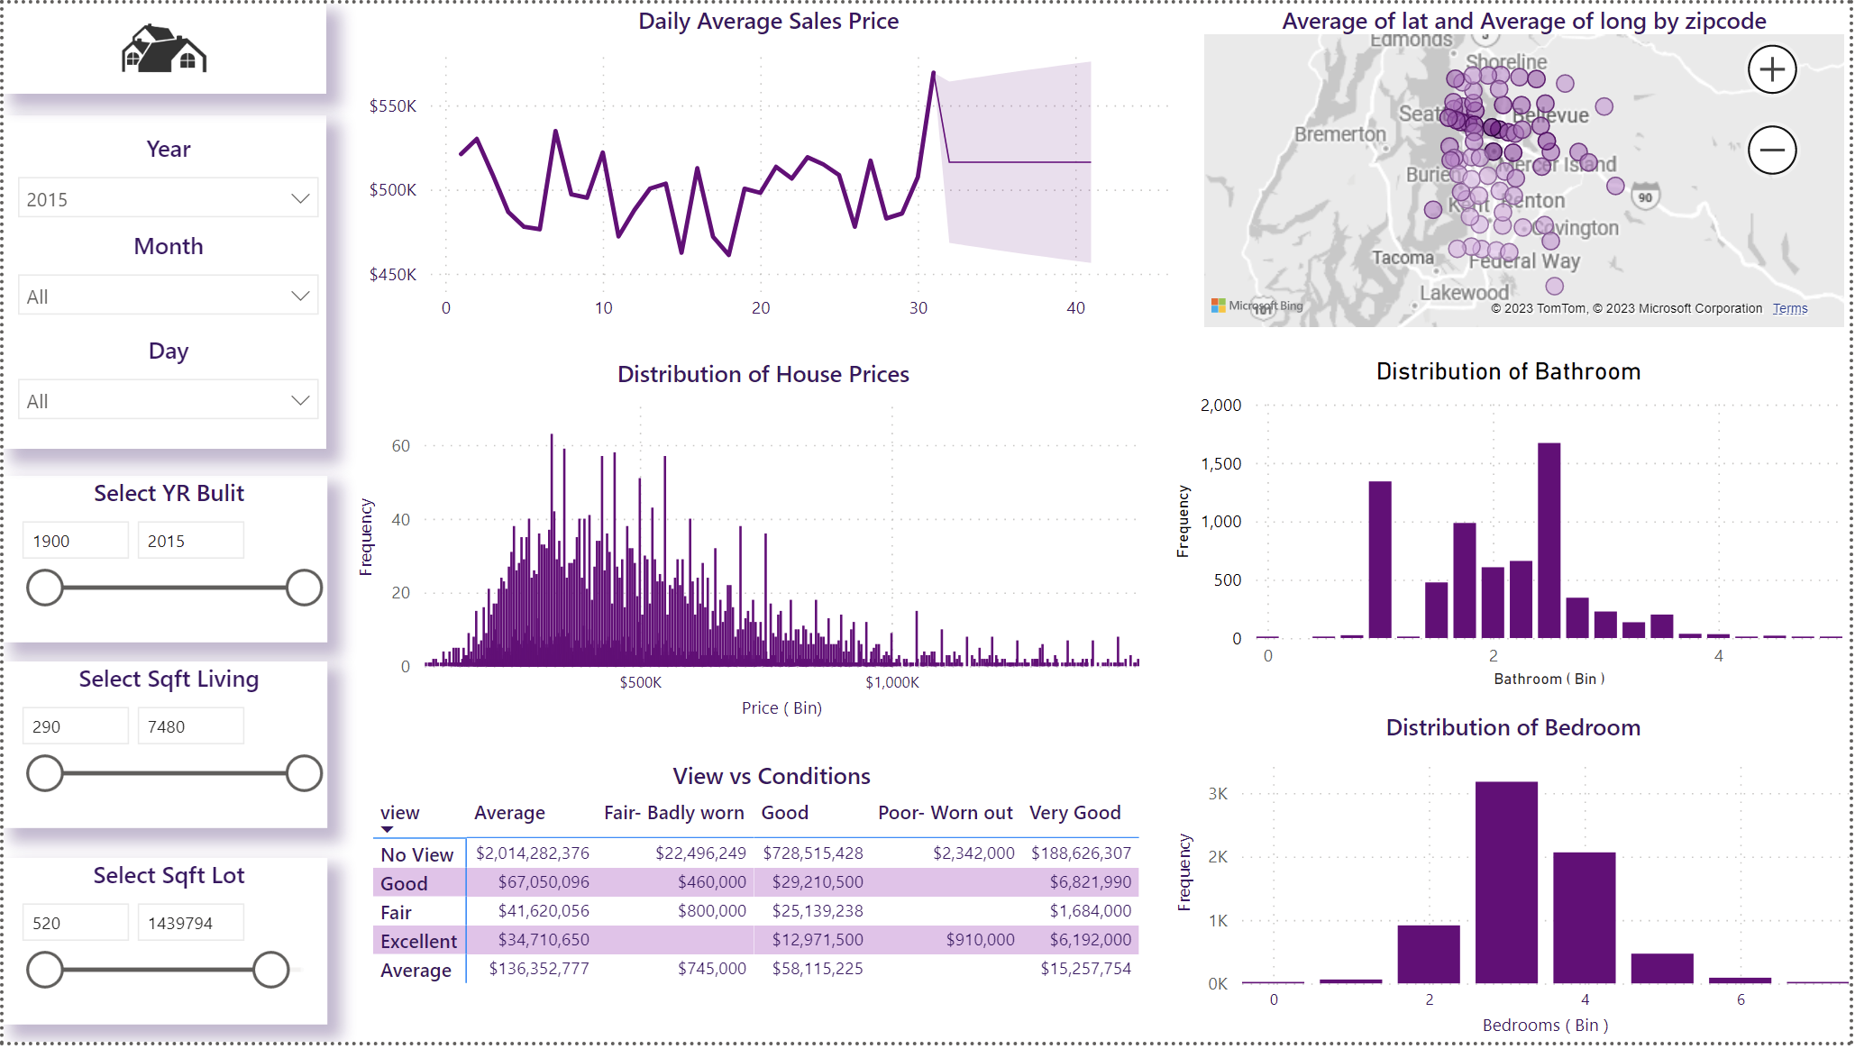Image resolution: width=1855 pixels, height=1049 pixels.
Task: Click the $67,050,096 cell
Action: pos(544,882)
